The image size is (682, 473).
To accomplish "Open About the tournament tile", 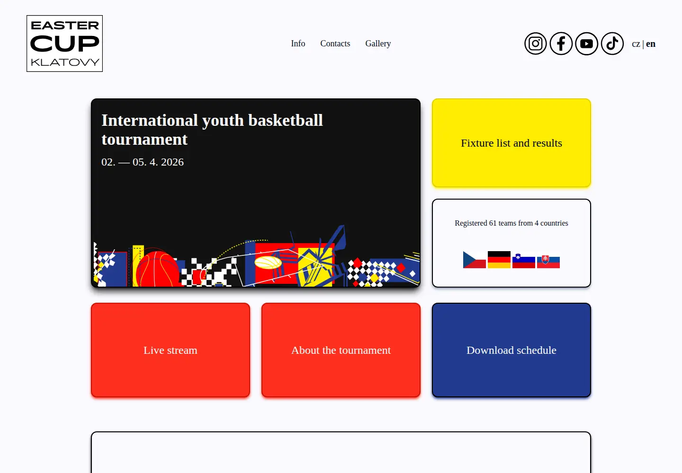I will click(x=341, y=350).
